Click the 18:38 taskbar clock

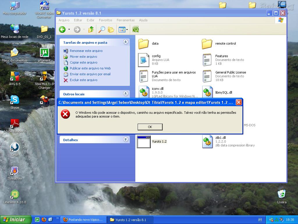point(290,220)
